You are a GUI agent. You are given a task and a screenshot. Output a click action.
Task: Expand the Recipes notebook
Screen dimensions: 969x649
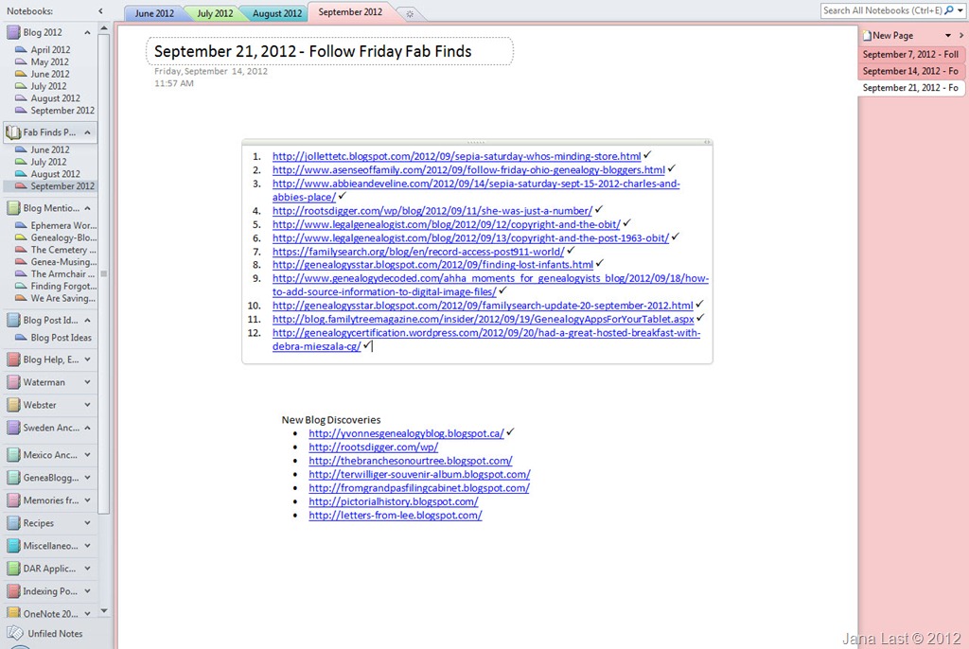point(87,523)
